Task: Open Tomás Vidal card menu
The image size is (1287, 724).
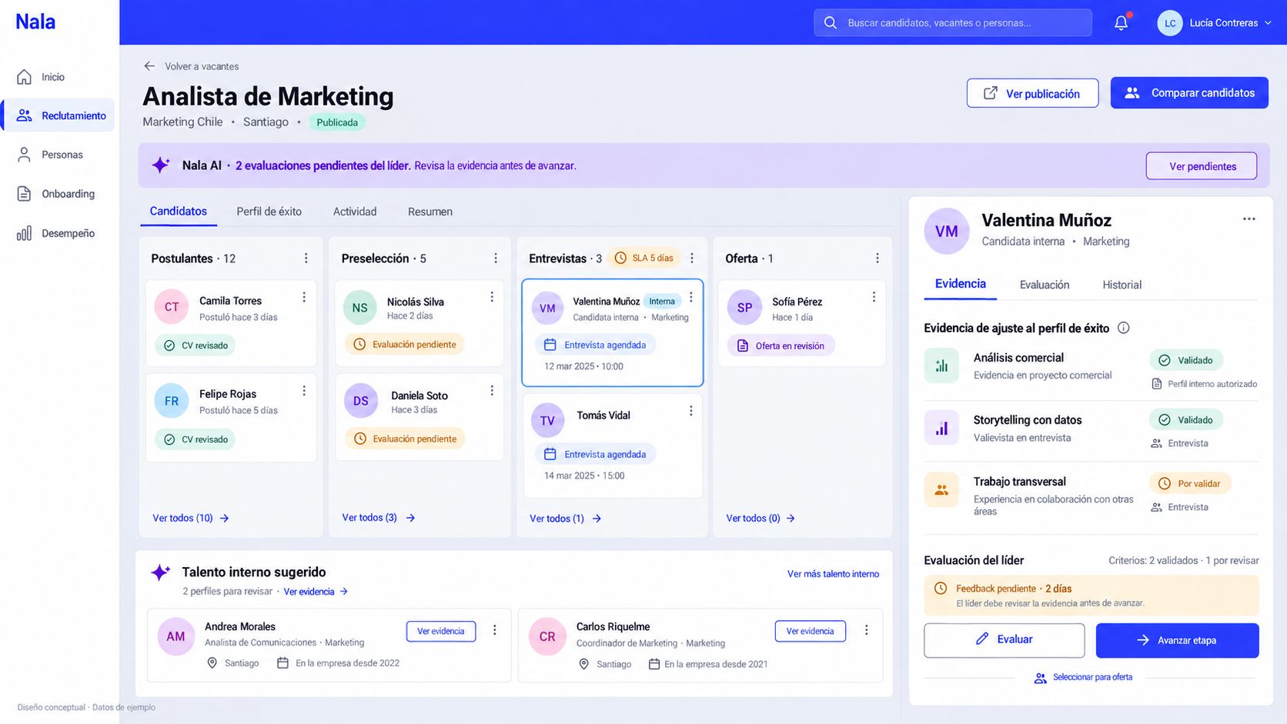Action: pyautogui.click(x=690, y=411)
